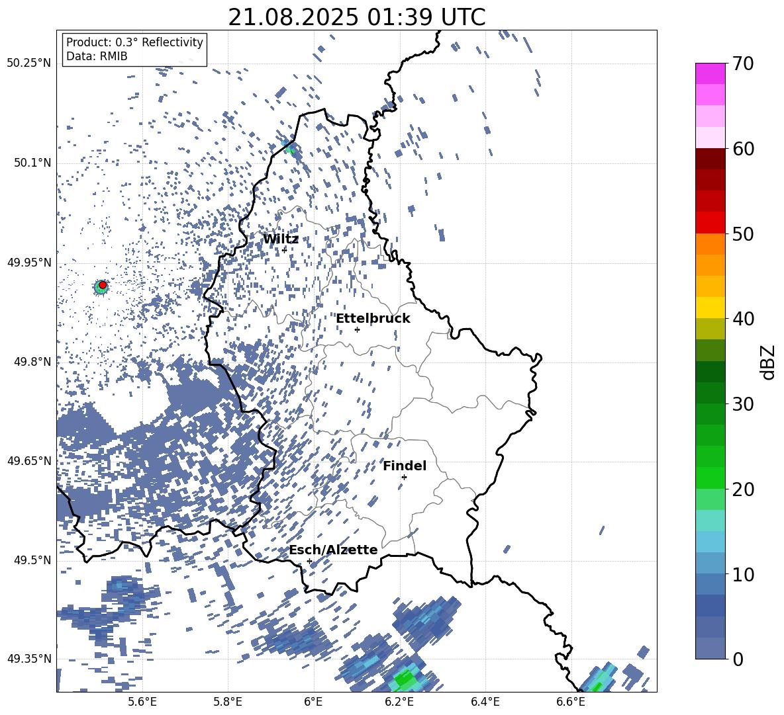Pick the slate-blue bottom colorbar swatch above 0
Viewport: 784px width, 715px height.
coord(710,648)
